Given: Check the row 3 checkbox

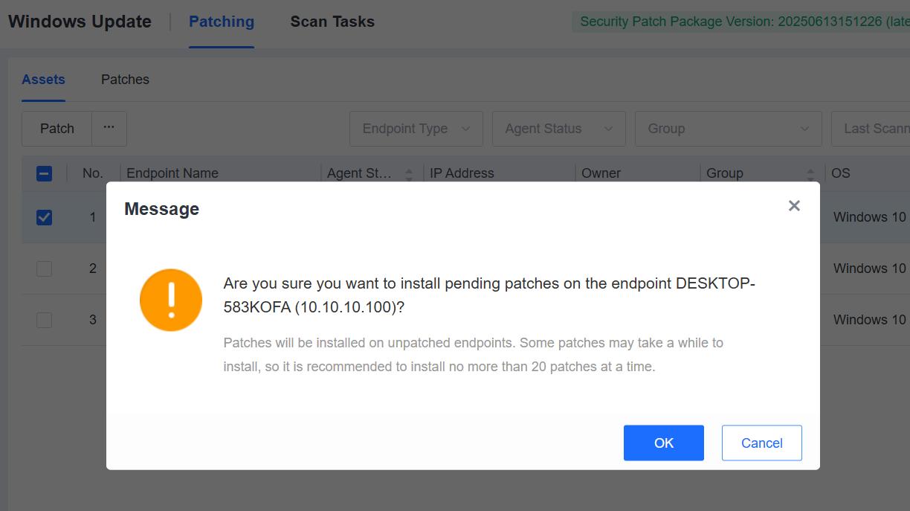Looking at the screenshot, I should 44,320.
